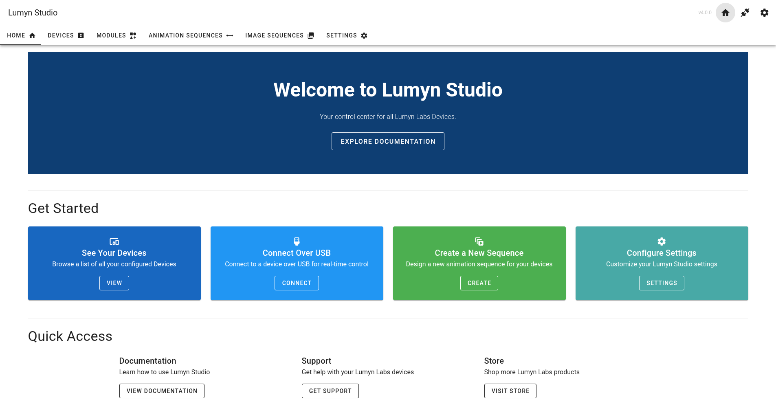Viewport: 776px width, 404px height.
Task: Click Create on the New Sequence card
Action: coord(479,283)
